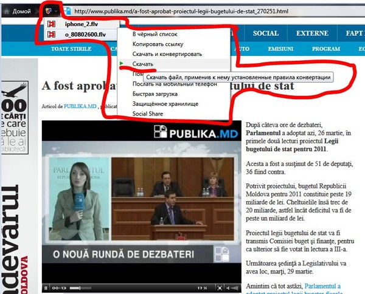Select iphone_2.flv in the video list
365x294 pixels.
82,24
